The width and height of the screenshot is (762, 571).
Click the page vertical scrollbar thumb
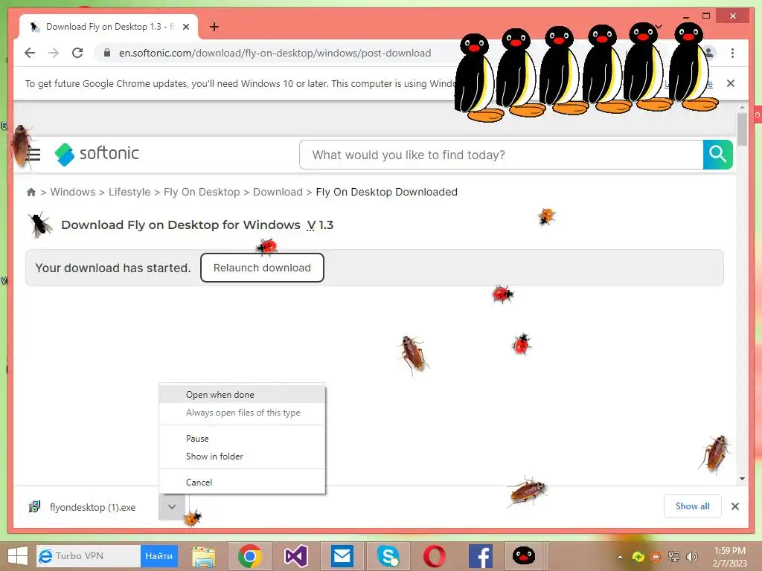(x=742, y=129)
